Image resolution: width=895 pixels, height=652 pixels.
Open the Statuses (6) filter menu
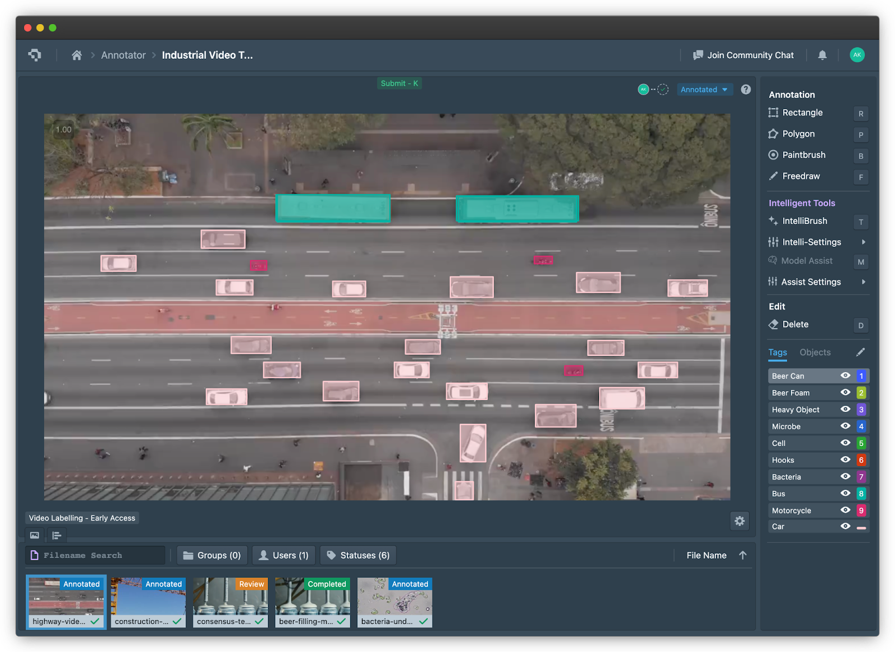point(358,555)
